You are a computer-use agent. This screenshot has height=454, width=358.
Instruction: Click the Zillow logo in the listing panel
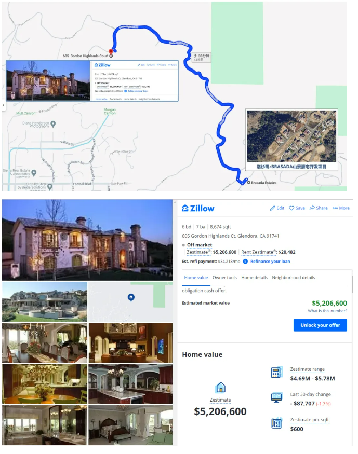(198, 208)
